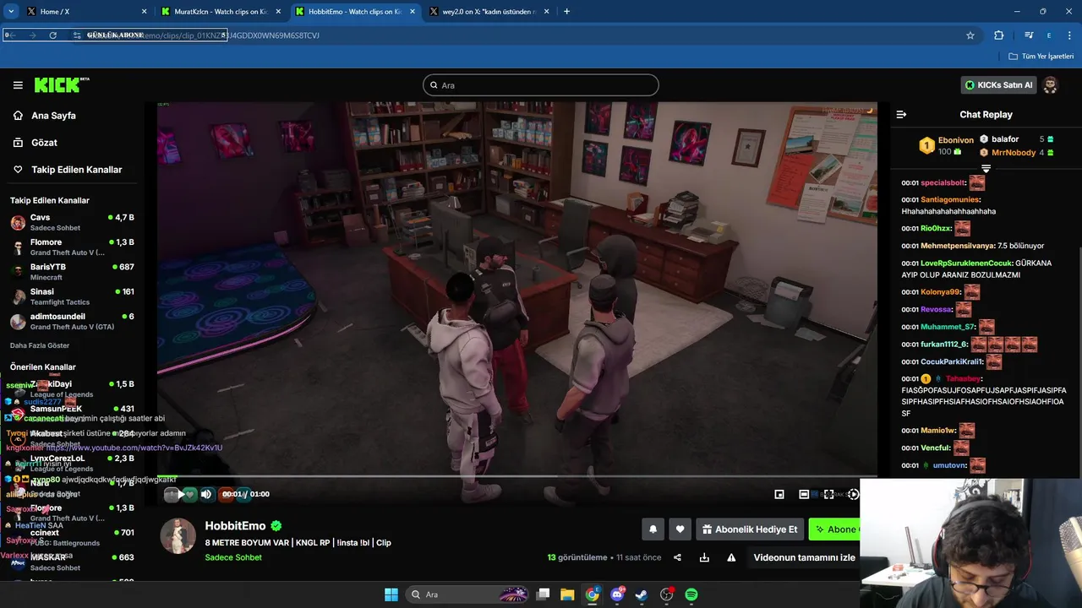Screen dimensions: 1082x608
Task: Open the Kick hamburger menu
Action: [x=18, y=85]
